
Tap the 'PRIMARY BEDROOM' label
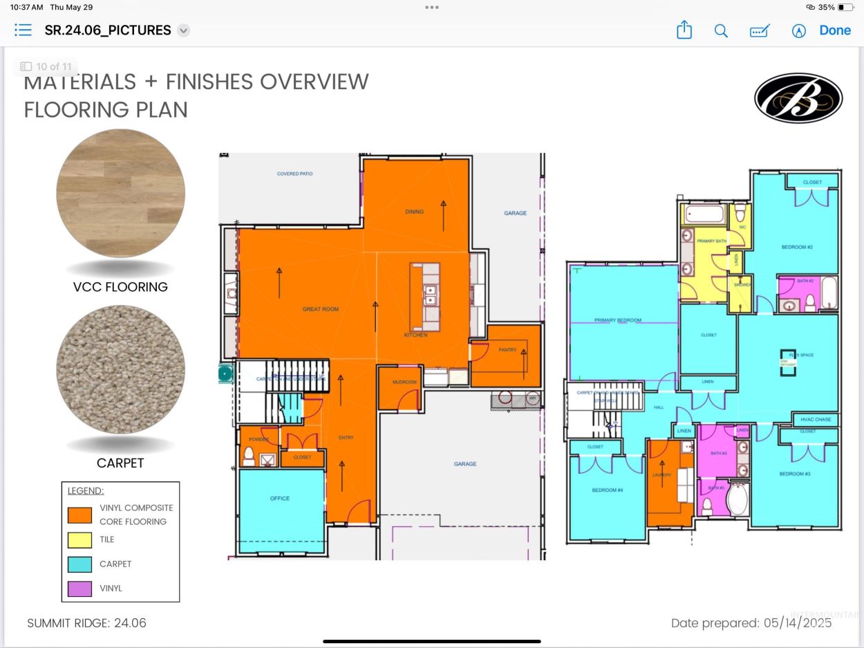pyautogui.click(x=618, y=320)
